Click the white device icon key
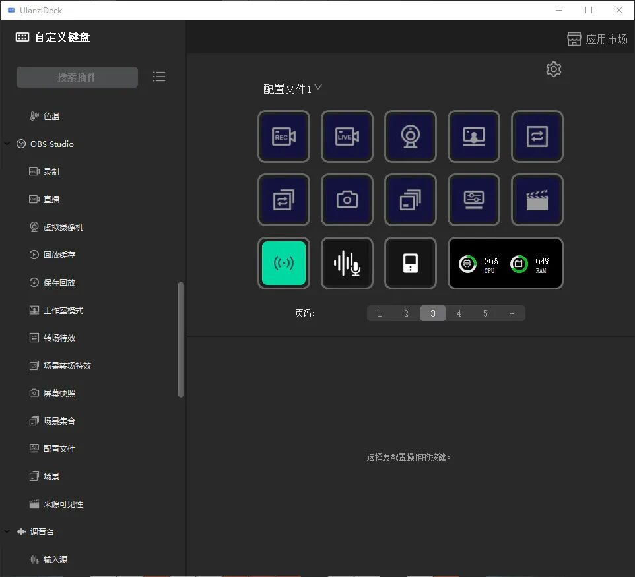The height and width of the screenshot is (577, 635). coord(410,263)
